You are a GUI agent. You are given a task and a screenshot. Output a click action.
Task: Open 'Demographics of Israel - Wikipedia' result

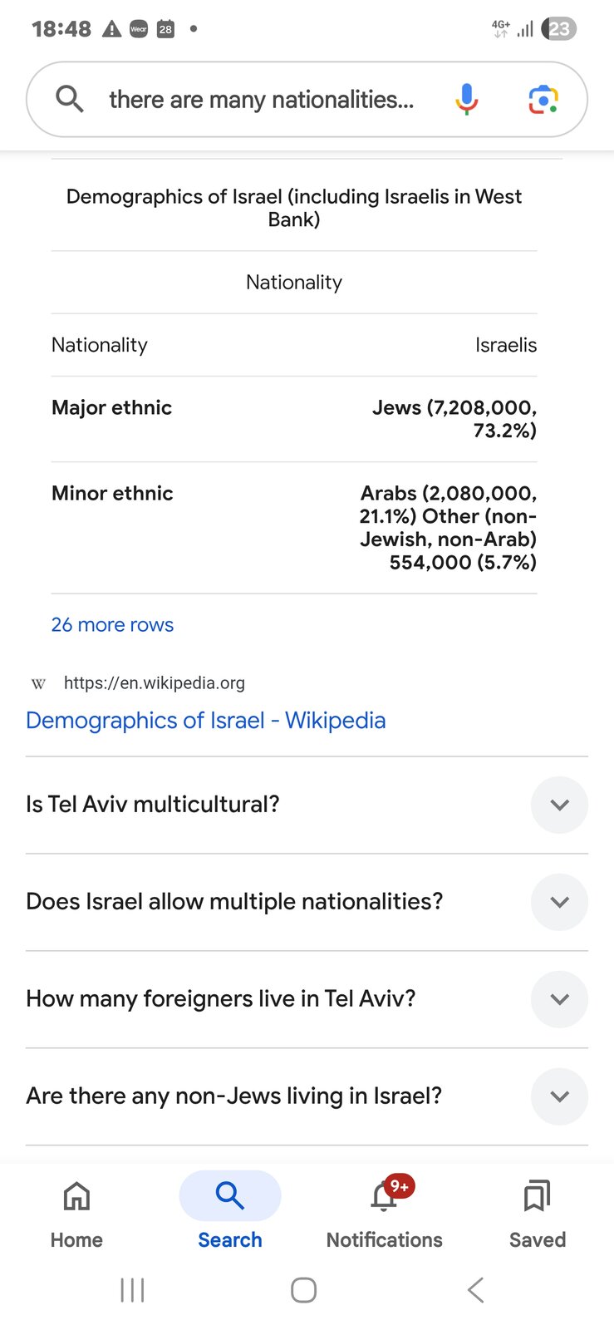click(x=205, y=720)
